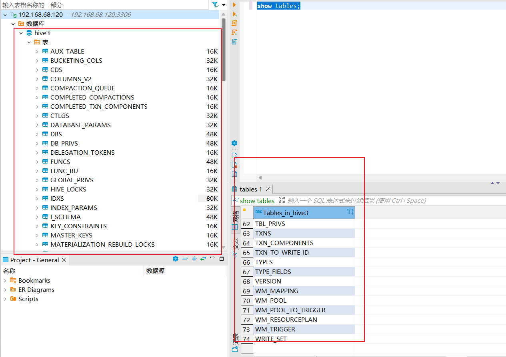The height and width of the screenshot is (357, 506).
Task: Open the record view icon at bottom
Action: click(x=234, y=349)
